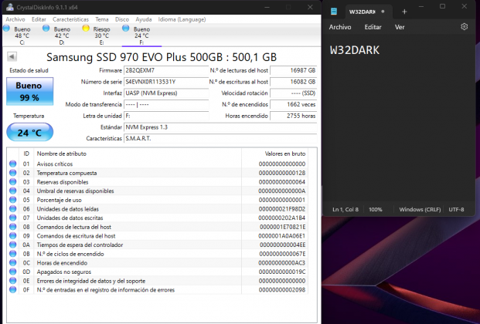Image resolution: width=480 pixels, height=324 pixels.
Task: Click the Bueno 99 % health status button
Action: (29, 91)
